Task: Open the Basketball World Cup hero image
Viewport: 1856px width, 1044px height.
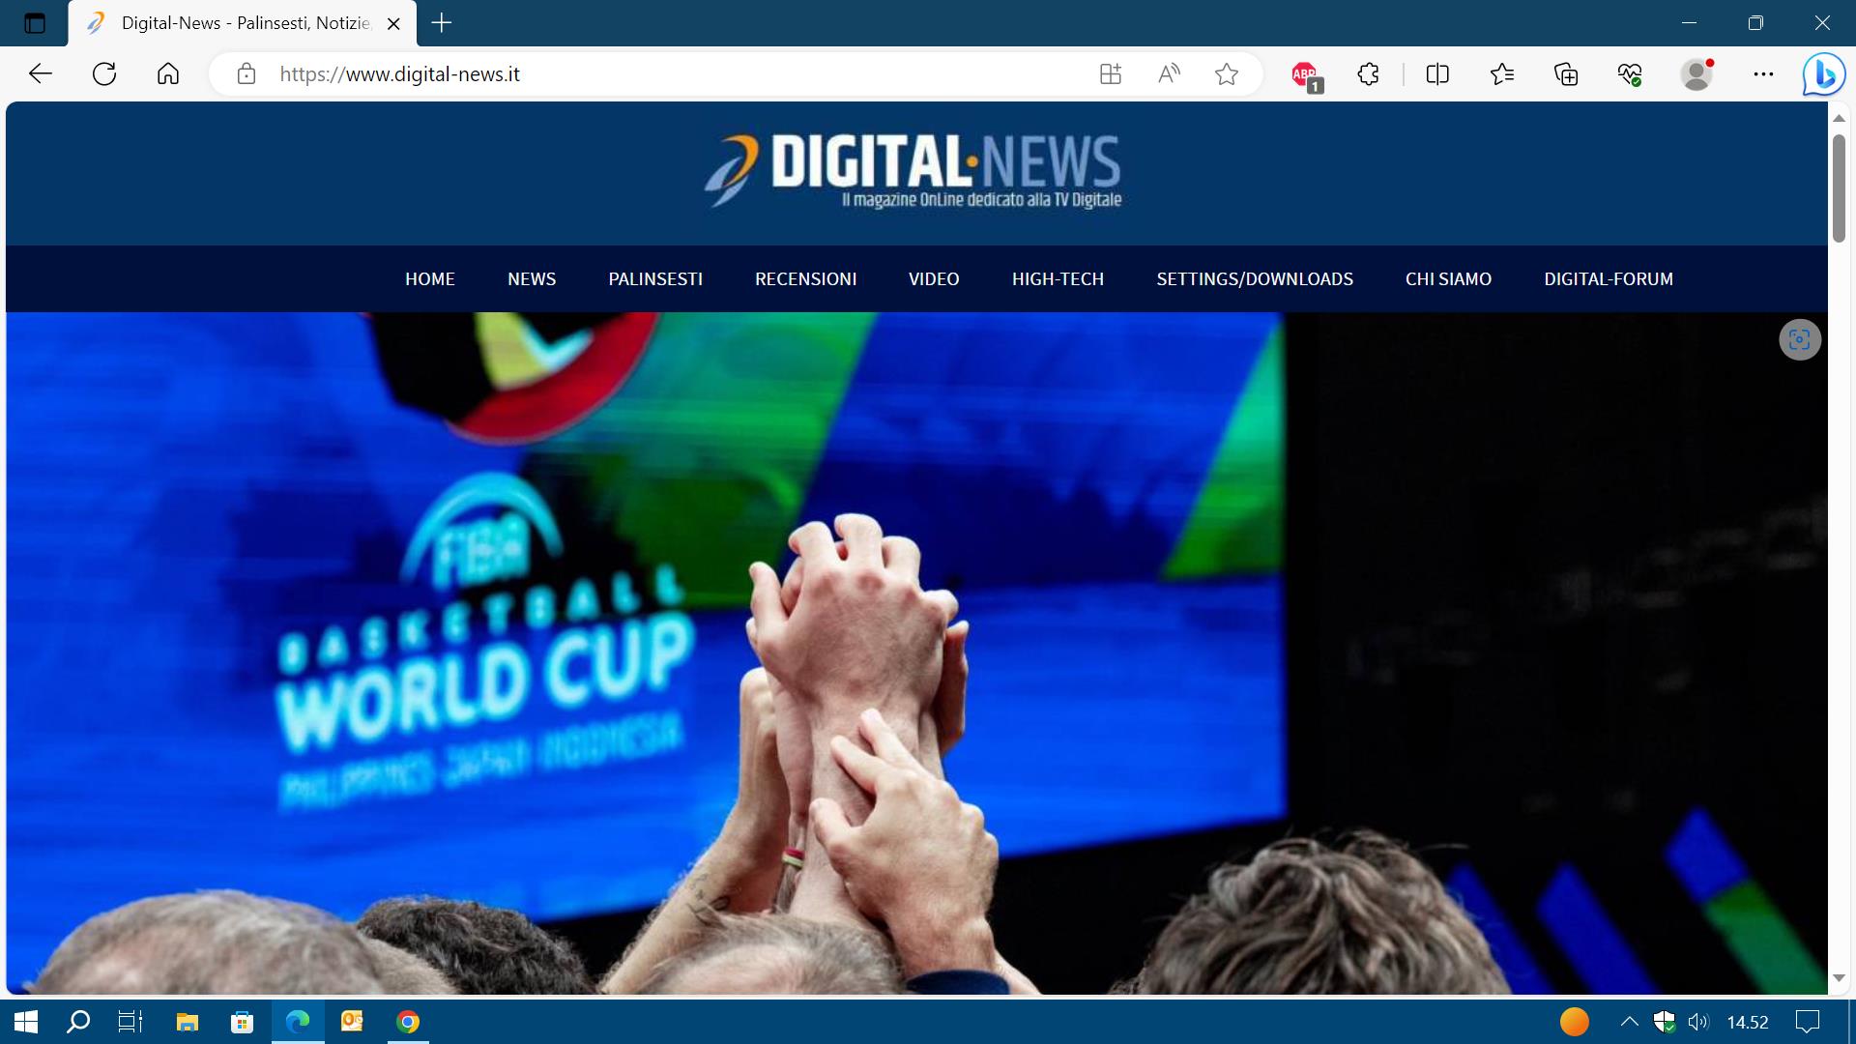Action: tap(916, 653)
